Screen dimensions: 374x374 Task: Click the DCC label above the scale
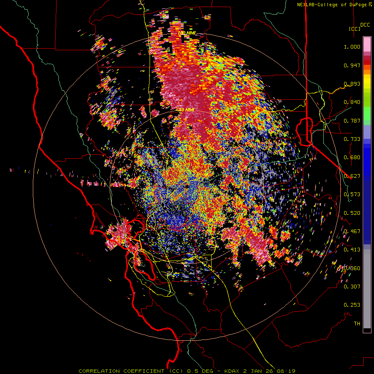(x=365, y=25)
